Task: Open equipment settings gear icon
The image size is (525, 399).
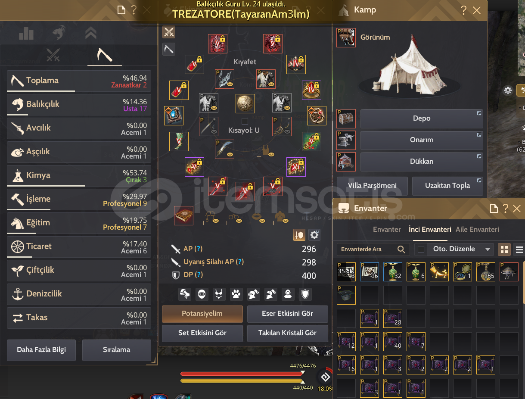Action: [315, 235]
